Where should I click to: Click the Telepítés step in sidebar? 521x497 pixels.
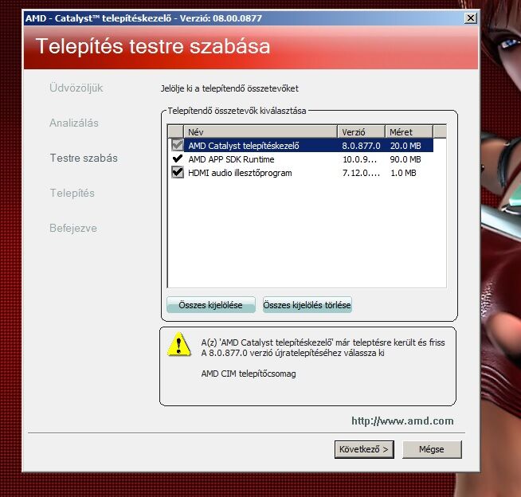click(x=72, y=193)
